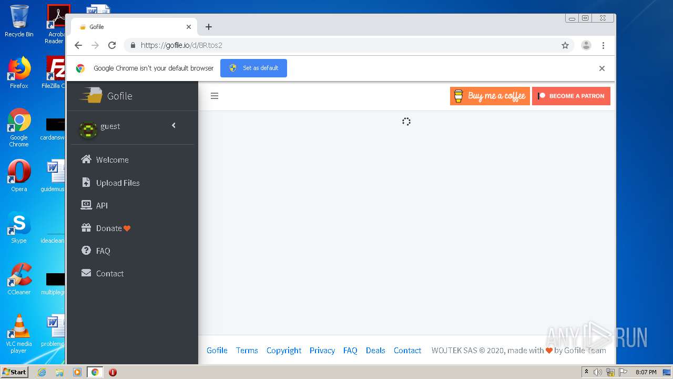Viewport: 673px width, 379px height.
Task: Open the FAQ footer link
Action: click(x=350, y=351)
